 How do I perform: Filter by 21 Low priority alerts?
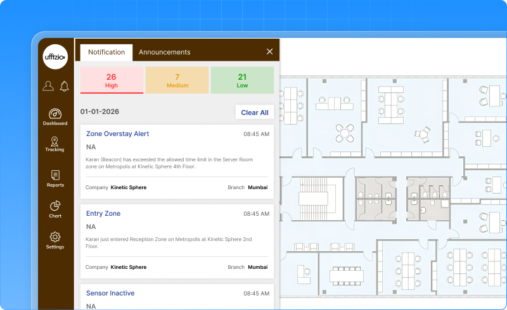pyautogui.click(x=242, y=80)
